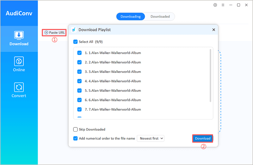Screen dimensions: 253x165
Task: Uncheck track 3.Alan-Walker-Walkerworld-Album
Action: (x=79, y=72)
